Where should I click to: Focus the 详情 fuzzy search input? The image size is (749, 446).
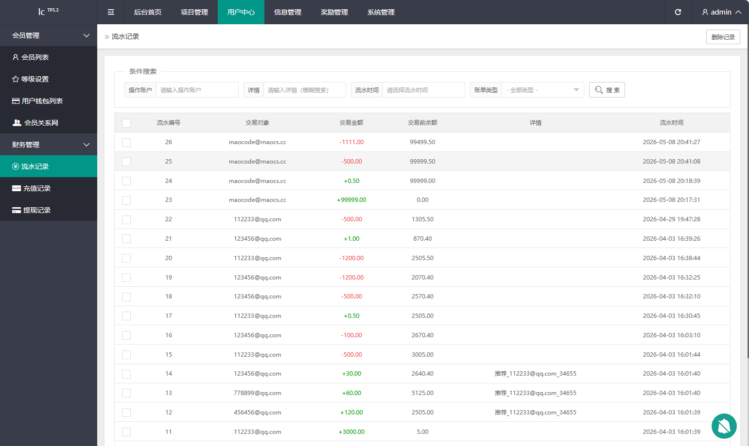pyautogui.click(x=305, y=90)
